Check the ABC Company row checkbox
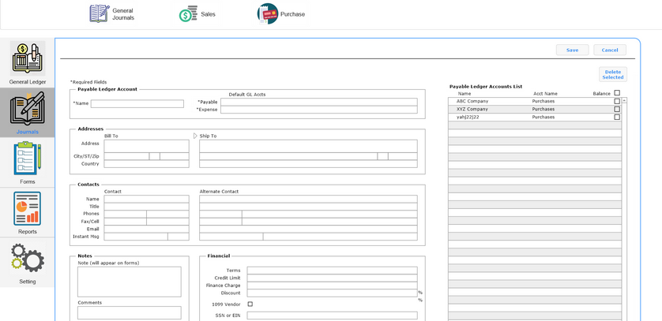The width and height of the screenshot is (662, 321). tap(617, 102)
